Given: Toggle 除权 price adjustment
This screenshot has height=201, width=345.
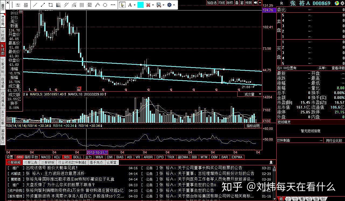Looking at the screenshot, I should (x=229, y=2).
